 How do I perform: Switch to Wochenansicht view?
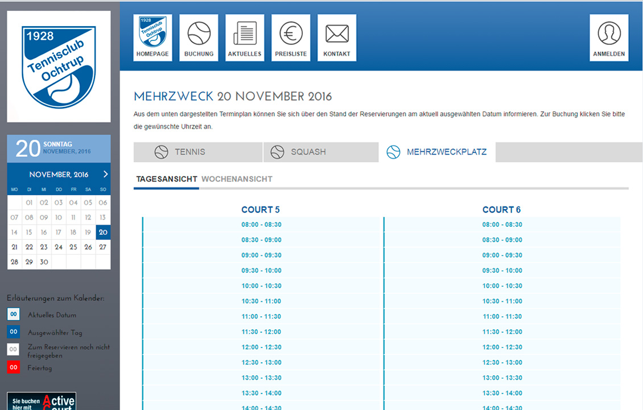tap(237, 179)
